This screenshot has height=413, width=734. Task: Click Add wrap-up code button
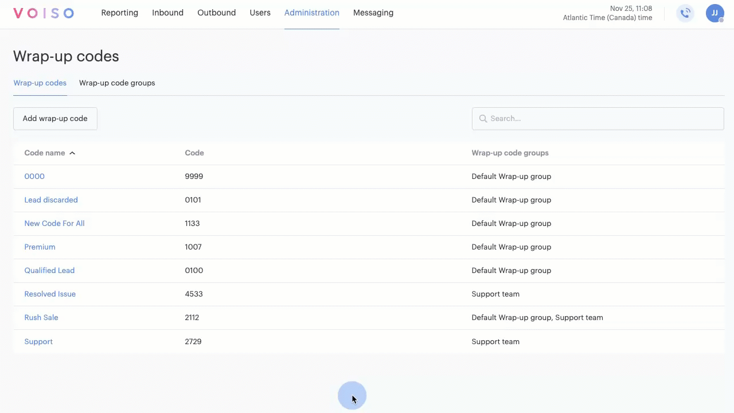click(x=55, y=119)
